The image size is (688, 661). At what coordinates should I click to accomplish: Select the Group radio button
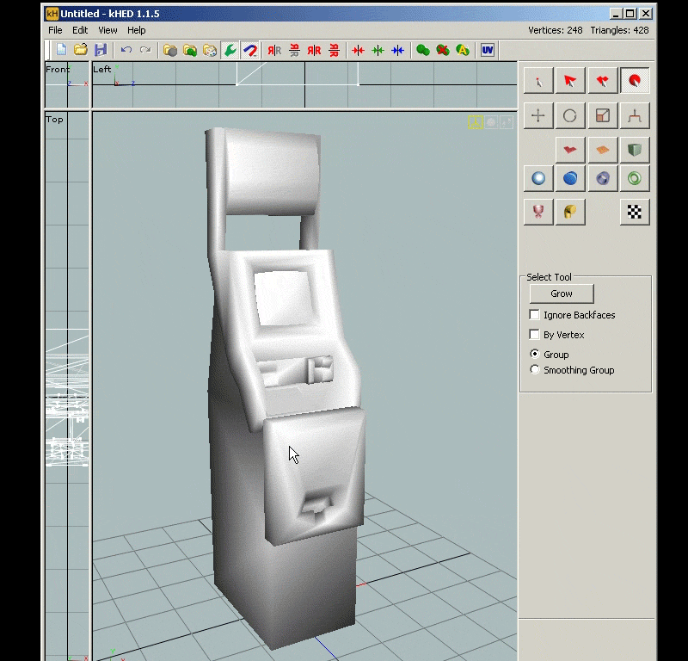click(x=534, y=354)
